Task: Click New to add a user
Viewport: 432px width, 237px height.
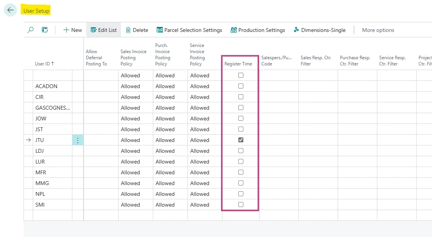Action: pos(73,30)
